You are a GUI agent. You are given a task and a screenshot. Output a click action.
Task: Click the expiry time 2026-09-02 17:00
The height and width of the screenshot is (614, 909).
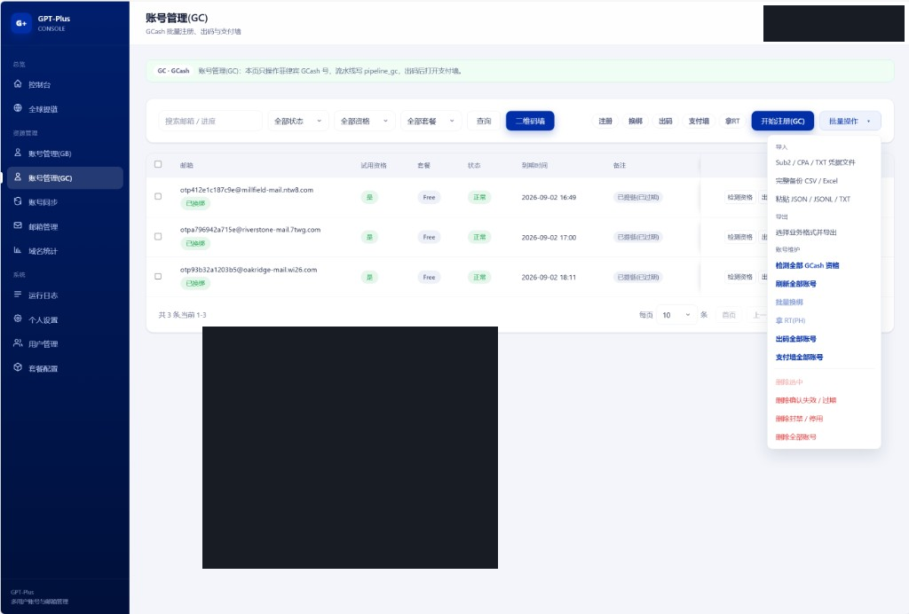point(549,238)
